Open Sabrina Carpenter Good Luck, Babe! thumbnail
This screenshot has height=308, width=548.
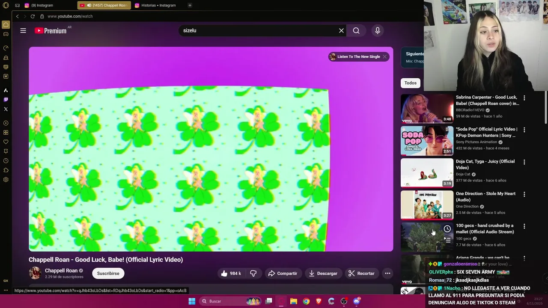(427, 108)
